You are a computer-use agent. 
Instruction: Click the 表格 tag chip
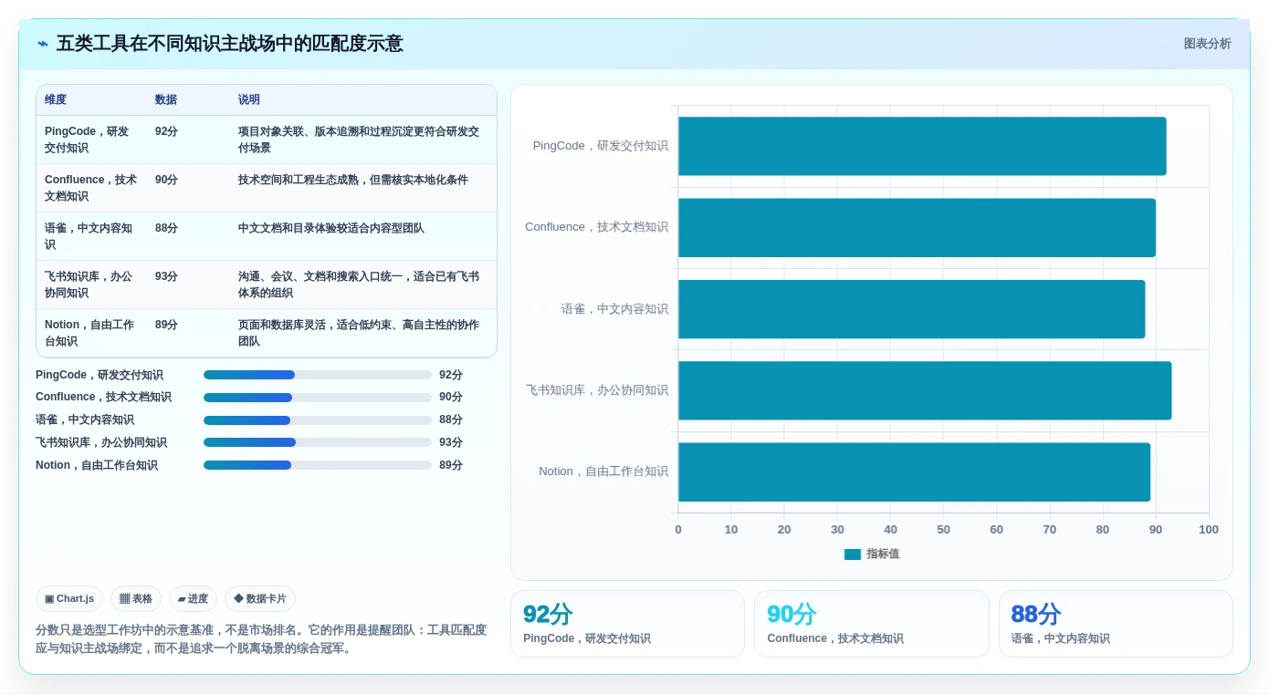(x=136, y=598)
